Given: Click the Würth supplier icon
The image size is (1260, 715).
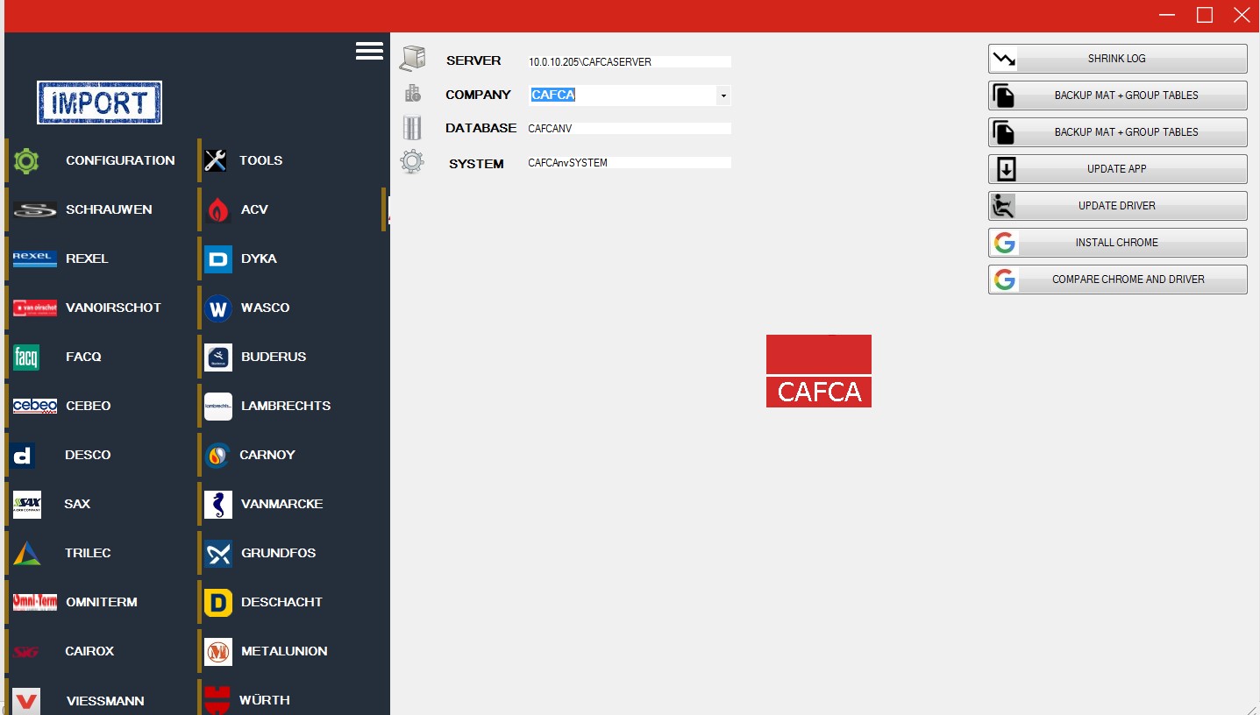Looking at the screenshot, I should 217,700.
